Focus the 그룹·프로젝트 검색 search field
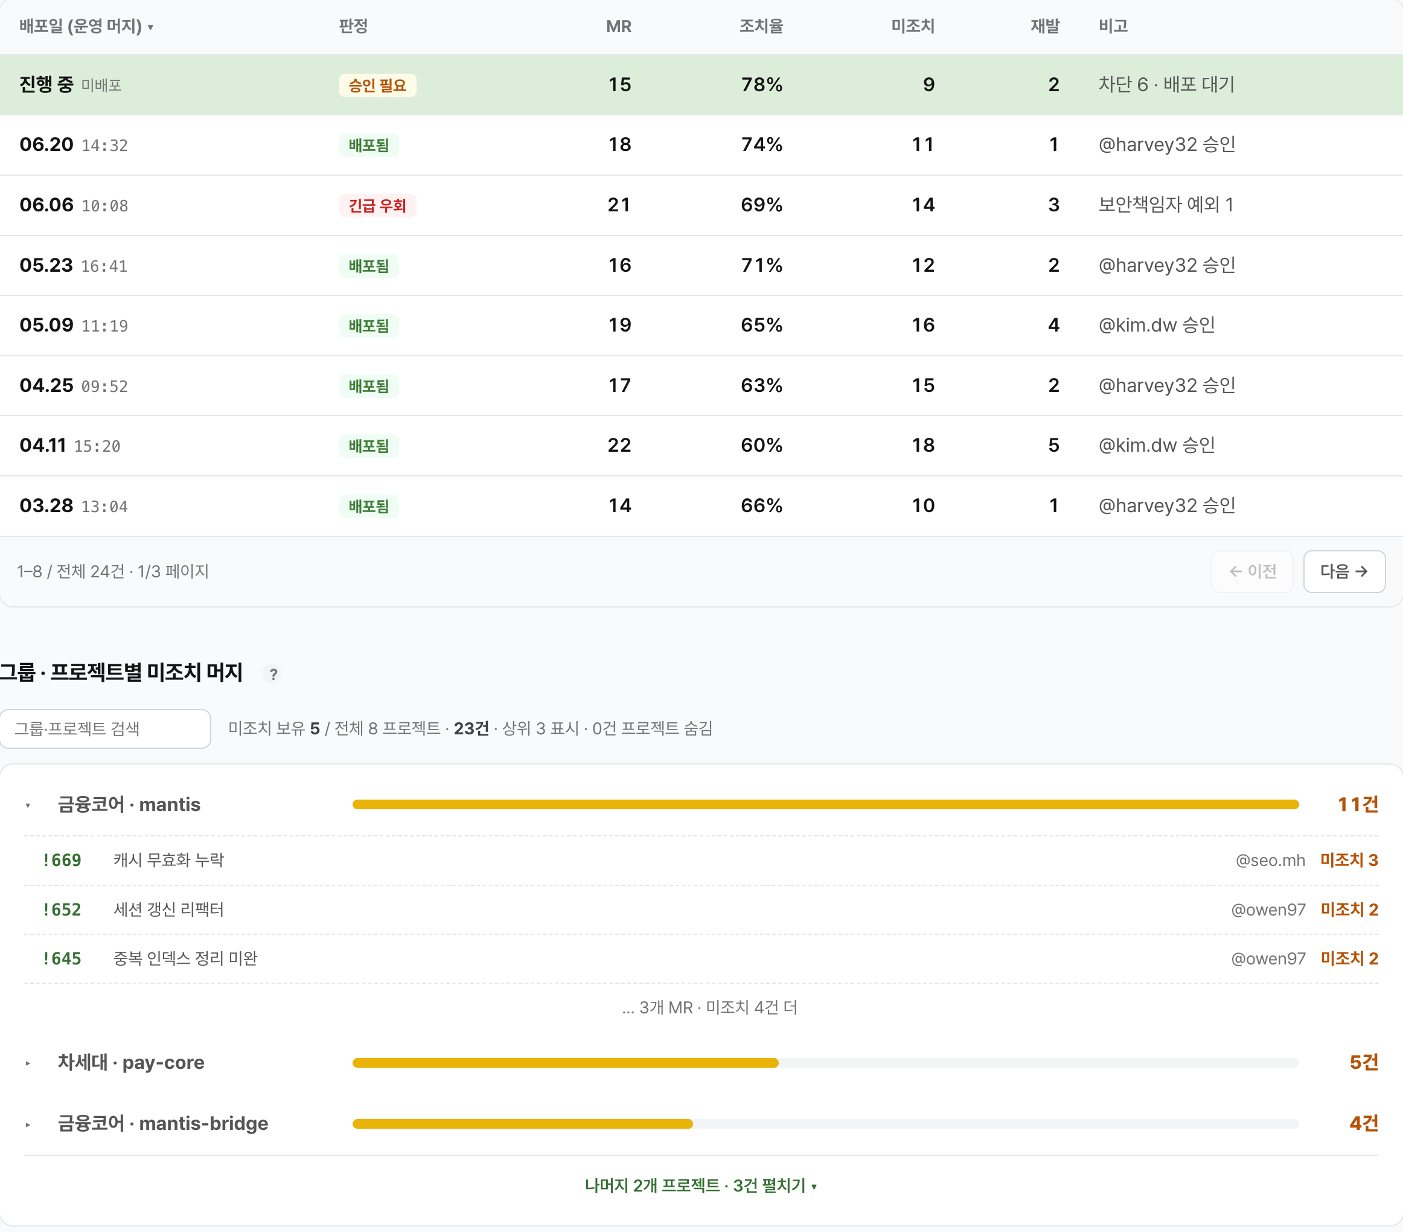Image resolution: width=1403 pixels, height=1232 pixels. tap(105, 728)
